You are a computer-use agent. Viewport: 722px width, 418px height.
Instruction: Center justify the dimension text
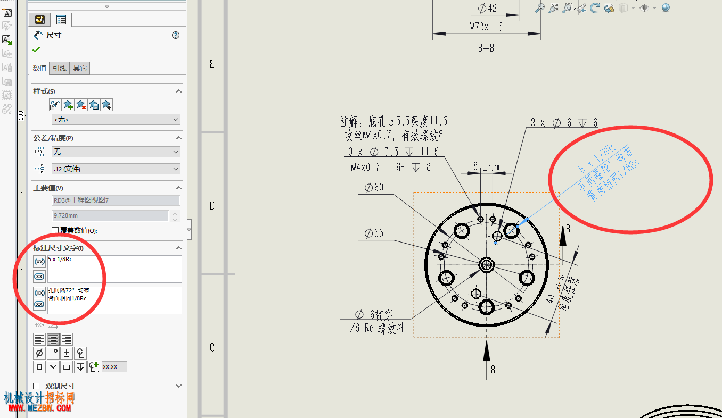[53, 339]
